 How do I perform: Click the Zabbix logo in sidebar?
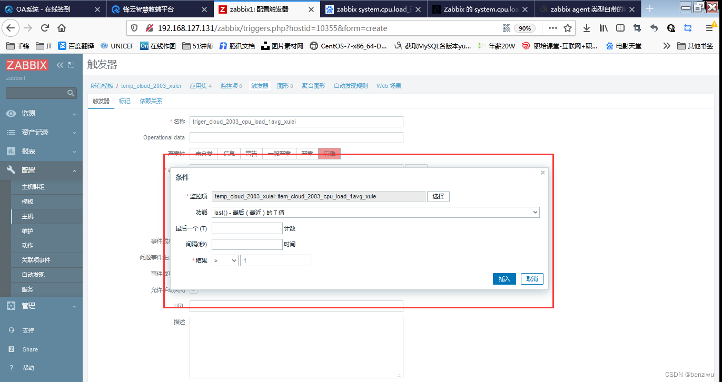(x=27, y=65)
